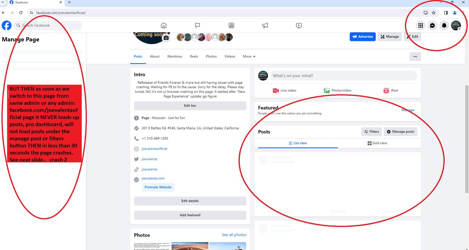Open notifications bell icon
This screenshot has height=250, width=469.
pyautogui.click(x=444, y=26)
